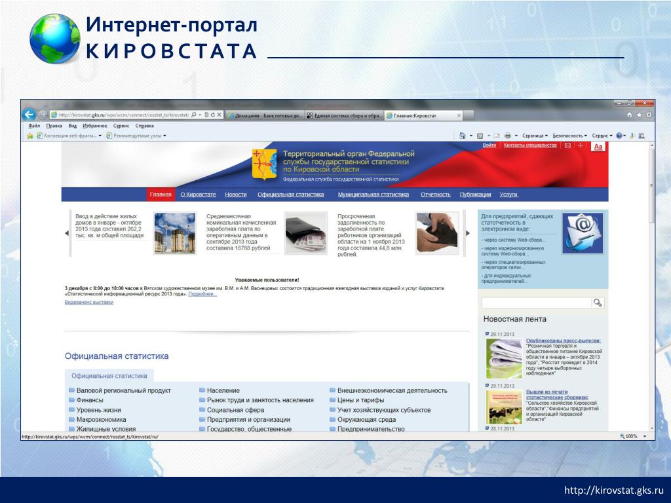Open the Безопасность command bar dropdown
The height and width of the screenshot is (503, 671).
[x=569, y=136]
